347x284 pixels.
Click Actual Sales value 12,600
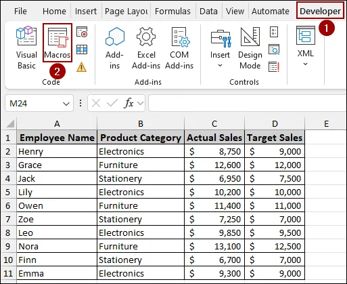pos(214,165)
